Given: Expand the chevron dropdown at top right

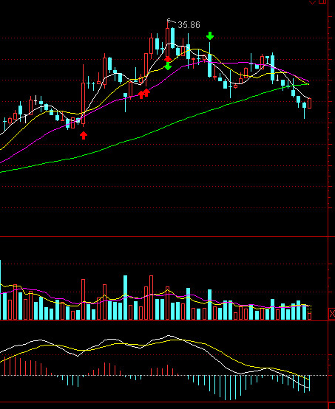Looking at the screenshot, I should click(x=312, y=2).
